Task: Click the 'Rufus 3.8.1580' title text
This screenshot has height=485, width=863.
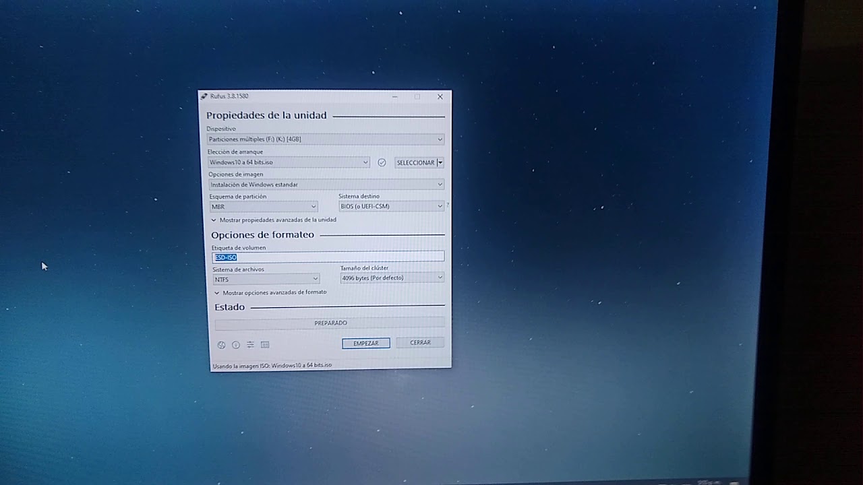Action: tap(229, 96)
